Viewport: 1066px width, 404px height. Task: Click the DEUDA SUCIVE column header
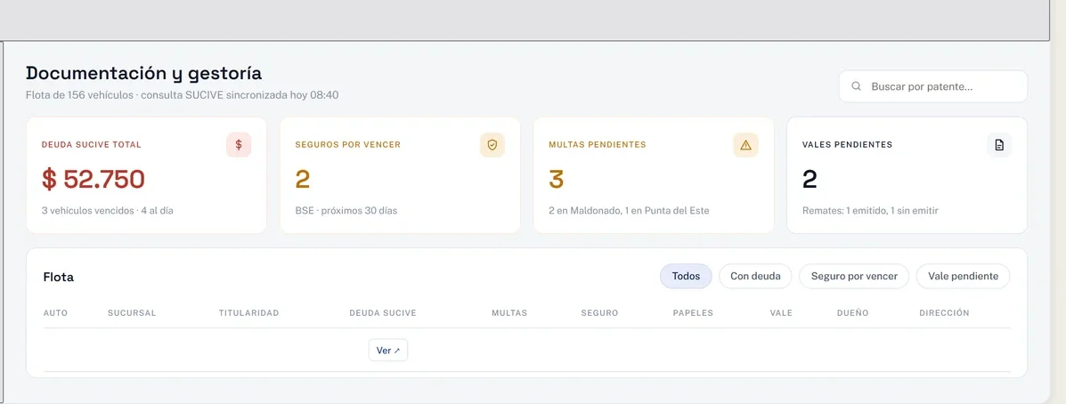(383, 313)
